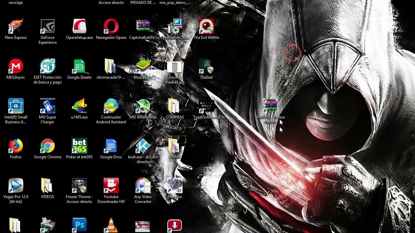Open MSI Super Charger shortcut
This screenshot has width=415, height=233.
click(x=47, y=106)
